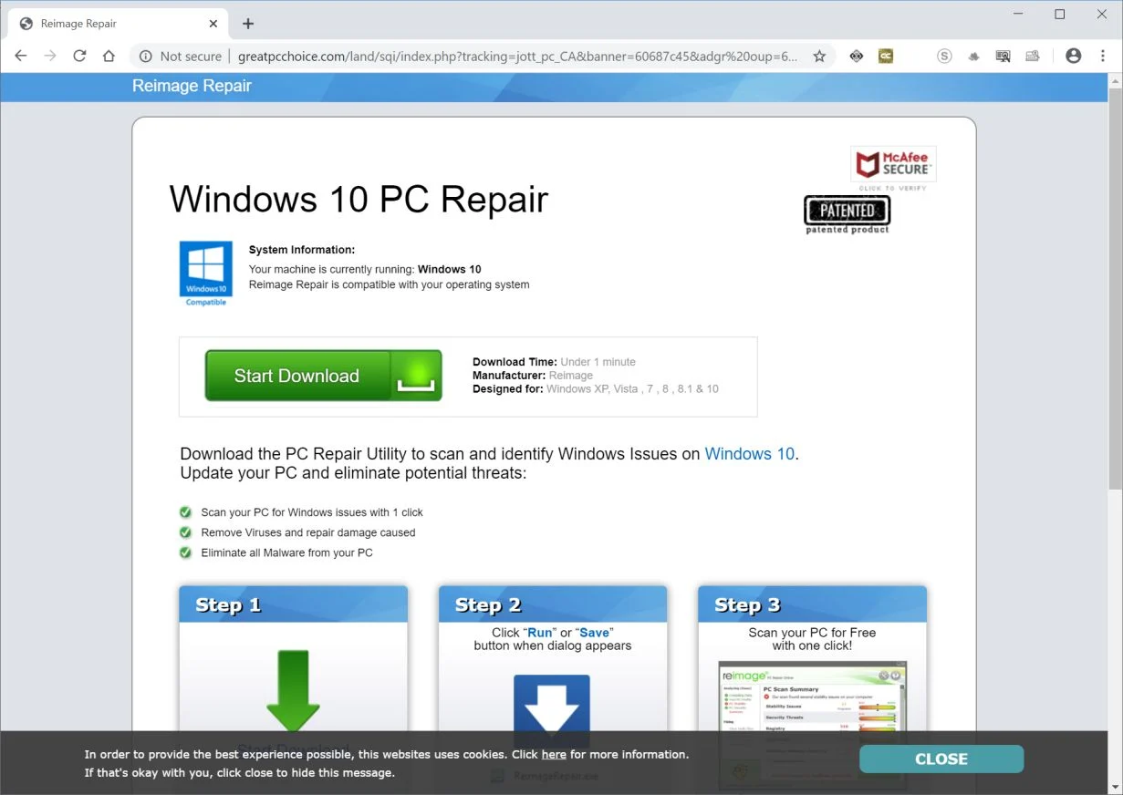1123x795 pixels.
Task: Reload the current page
Action: click(x=79, y=56)
